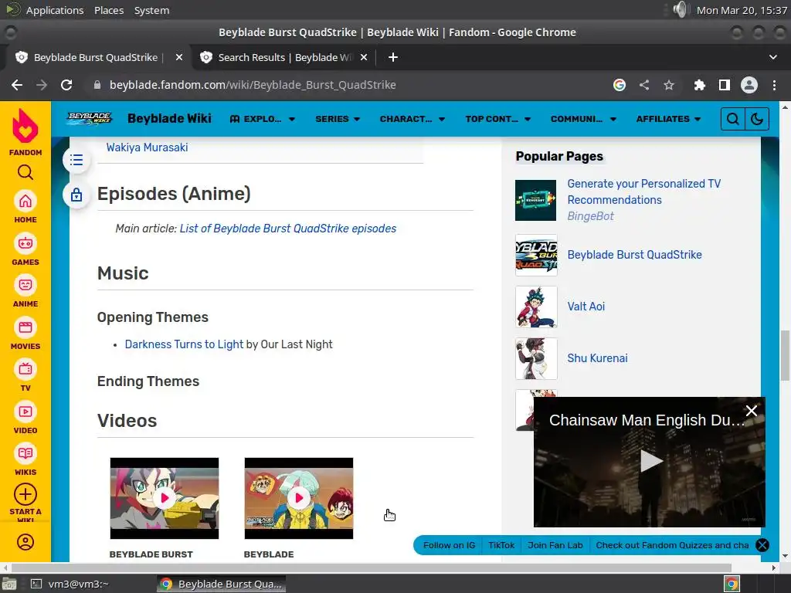This screenshot has height=593, width=791.
Task: Click the Beyblade Wiki logo image
Action: click(90, 118)
